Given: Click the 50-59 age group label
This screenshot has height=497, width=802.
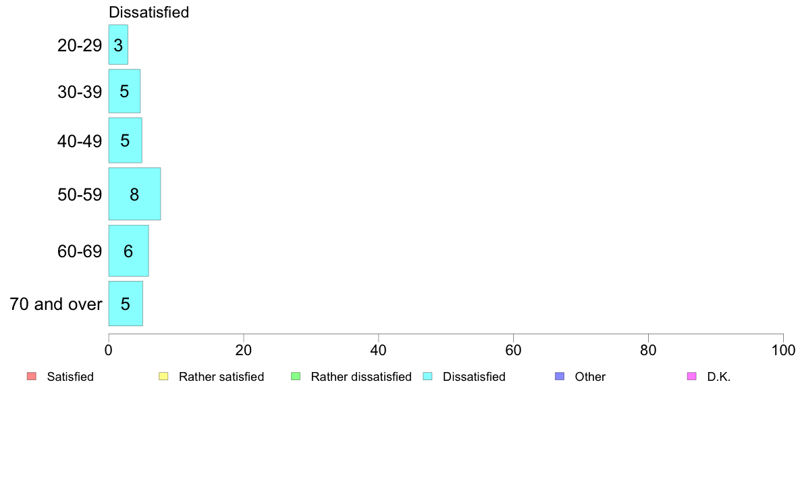Looking at the screenshot, I should click(x=80, y=194).
